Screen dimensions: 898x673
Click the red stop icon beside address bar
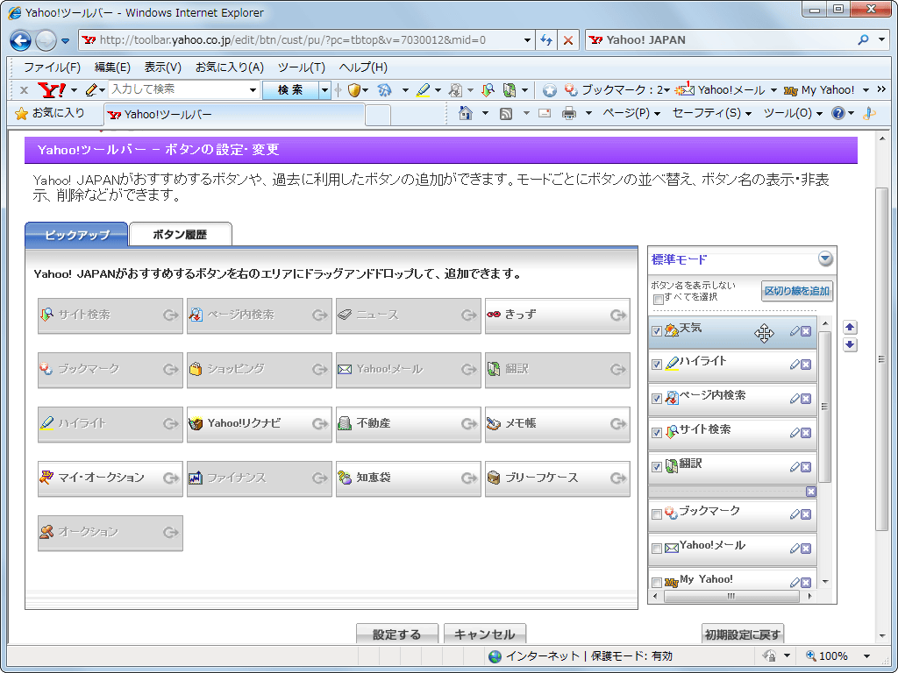pos(568,40)
